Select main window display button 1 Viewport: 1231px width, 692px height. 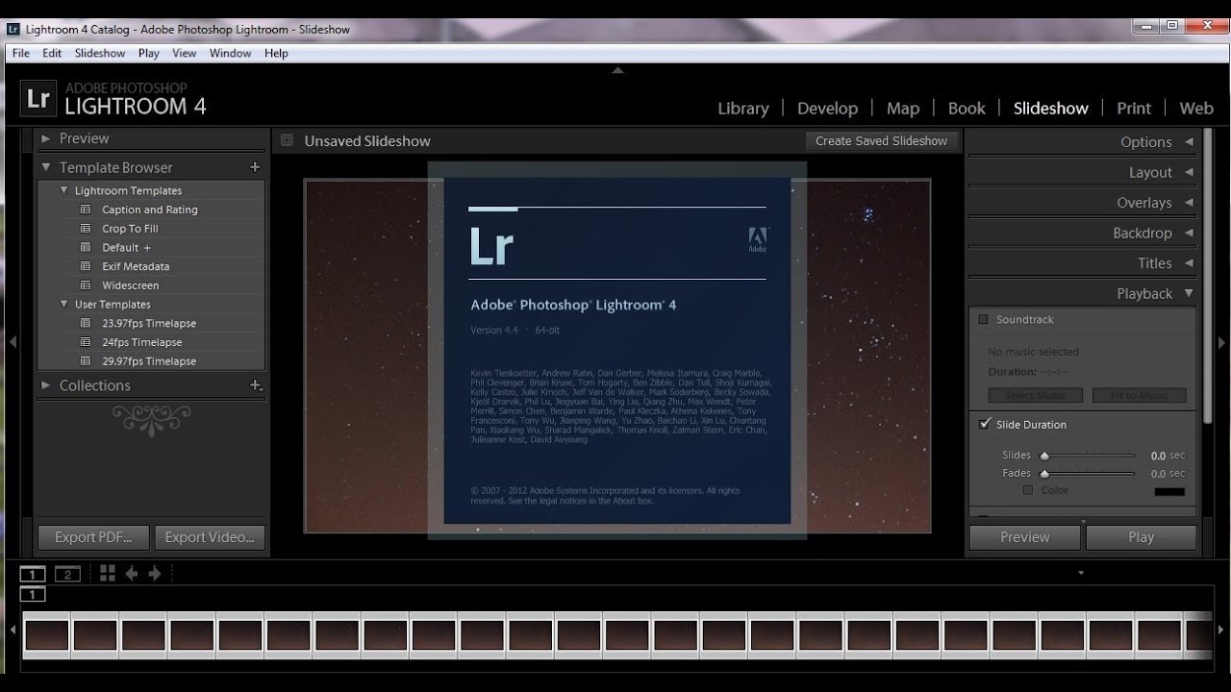coord(33,575)
